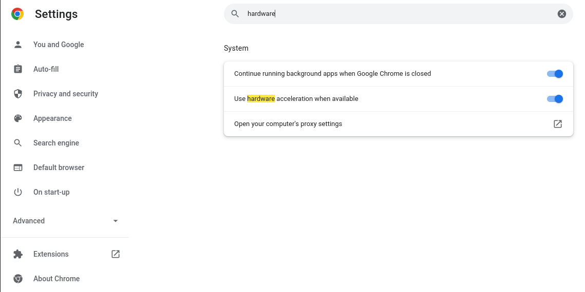Image resolution: width=585 pixels, height=292 pixels.
Task: Clear the search field with the X button
Action: coord(561,14)
